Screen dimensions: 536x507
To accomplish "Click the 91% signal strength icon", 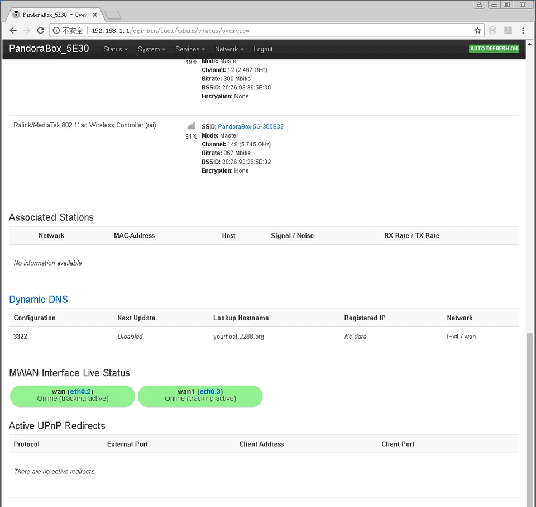I will 191,126.
